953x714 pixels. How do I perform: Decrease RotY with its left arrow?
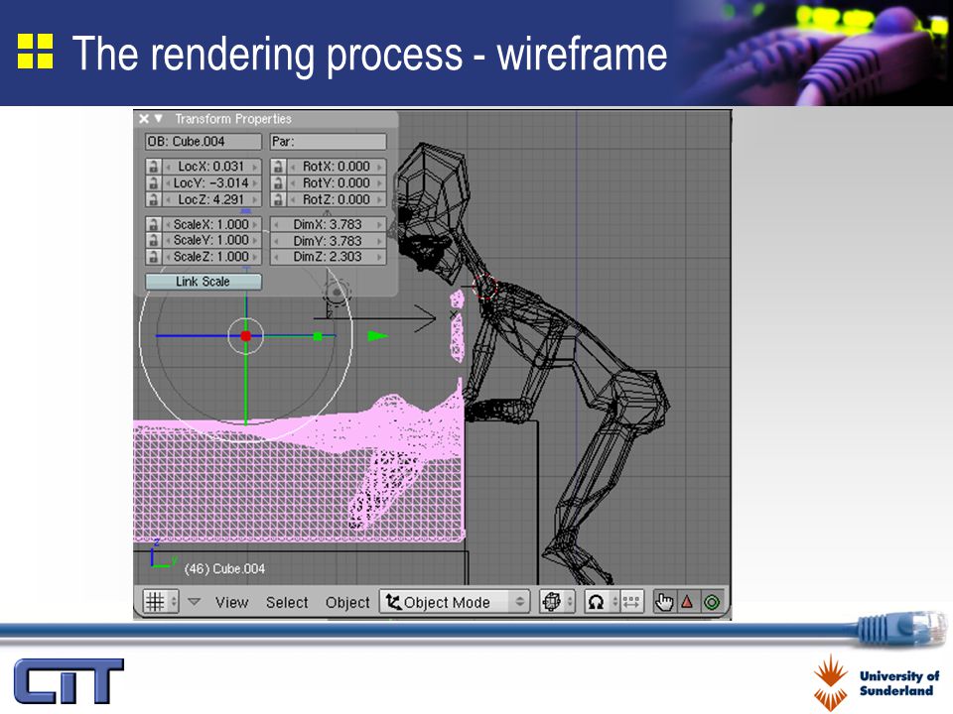click(294, 182)
